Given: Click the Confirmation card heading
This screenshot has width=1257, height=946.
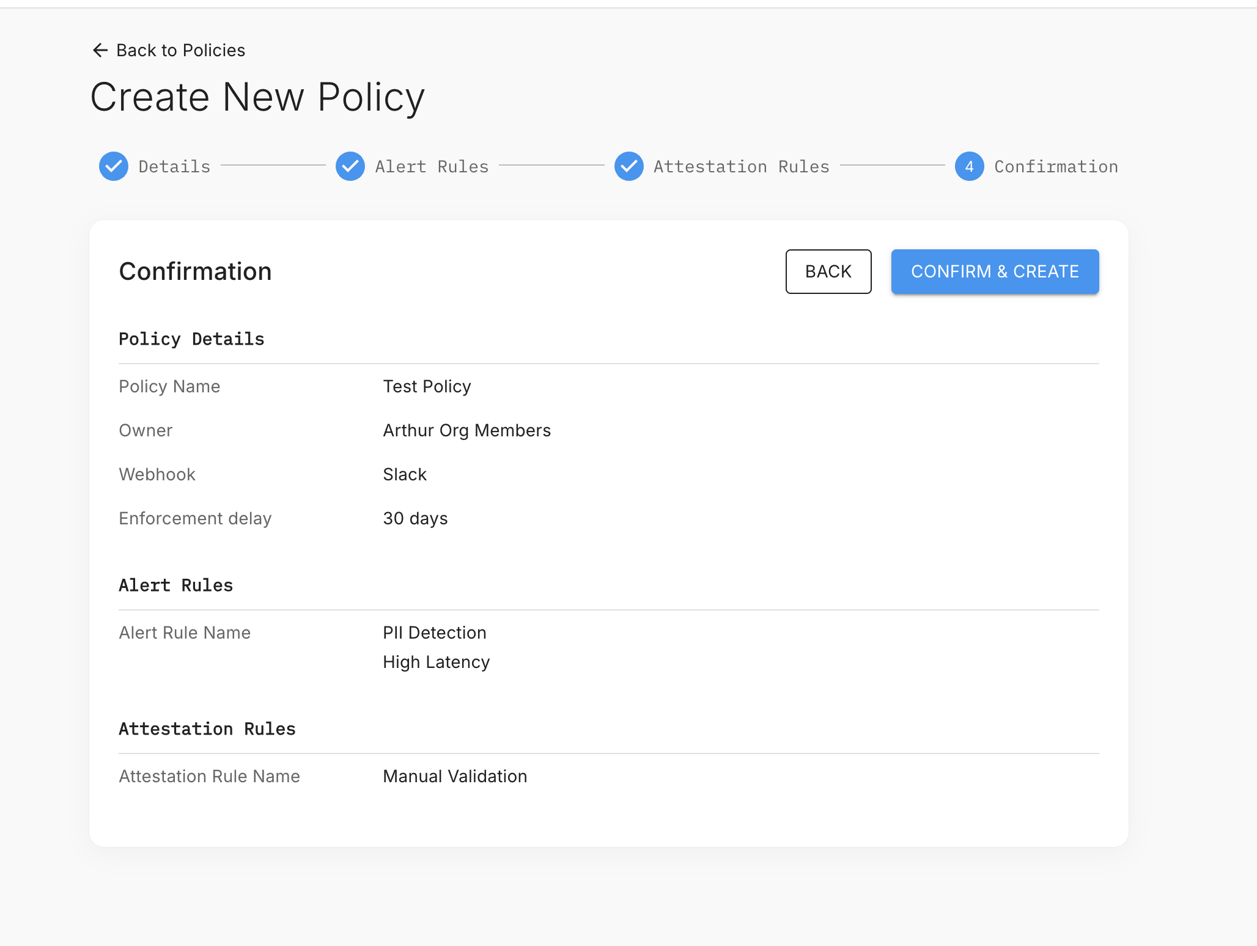Looking at the screenshot, I should click(195, 271).
